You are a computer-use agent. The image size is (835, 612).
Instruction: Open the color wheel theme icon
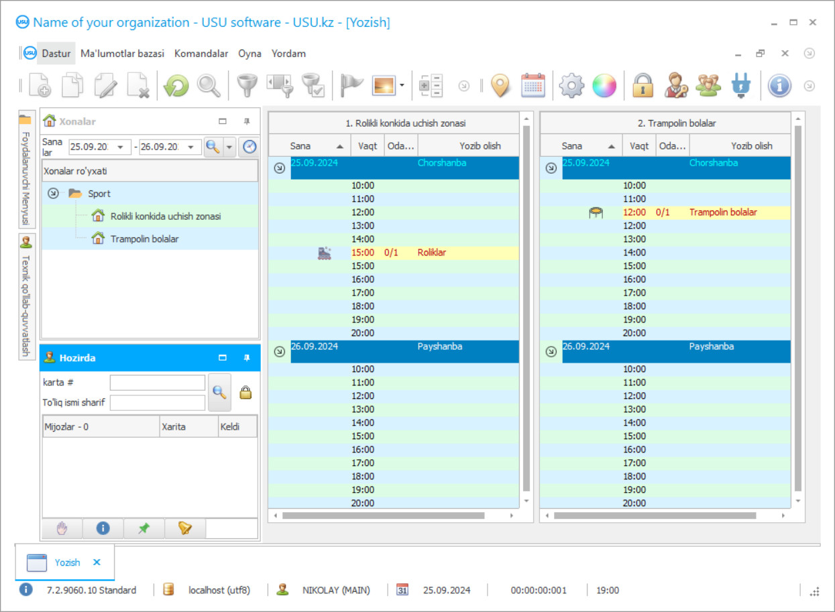[604, 86]
